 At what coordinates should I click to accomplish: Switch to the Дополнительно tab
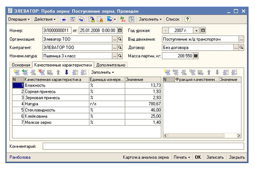tap(111, 65)
